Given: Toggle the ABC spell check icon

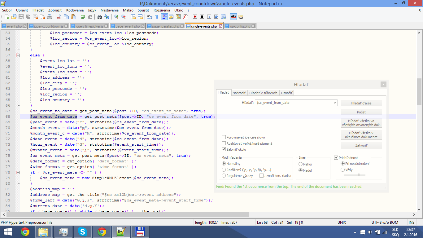Looking at the screenshot, I should click(233, 17).
